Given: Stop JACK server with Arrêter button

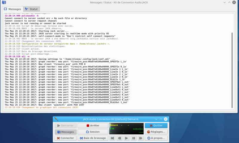Looking at the screenshot, I should click(x=93, y=125).
